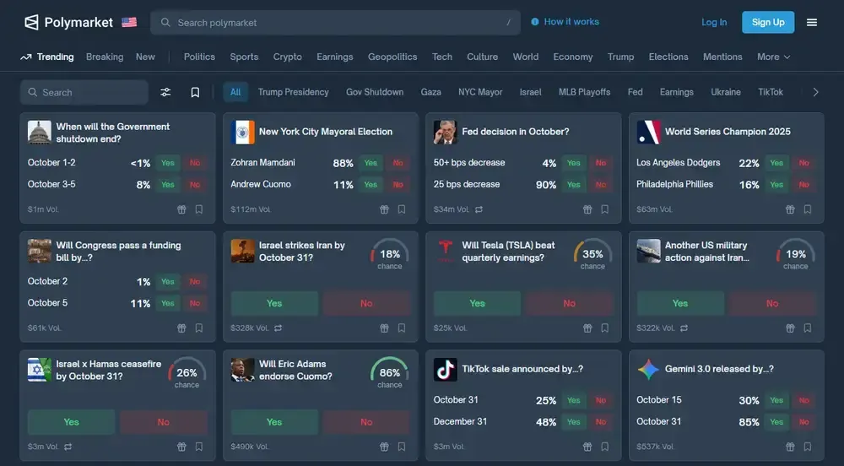The height and width of the screenshot is (466, 844).
Task: Click the Search polymarket field
Action: click(335, 23)
